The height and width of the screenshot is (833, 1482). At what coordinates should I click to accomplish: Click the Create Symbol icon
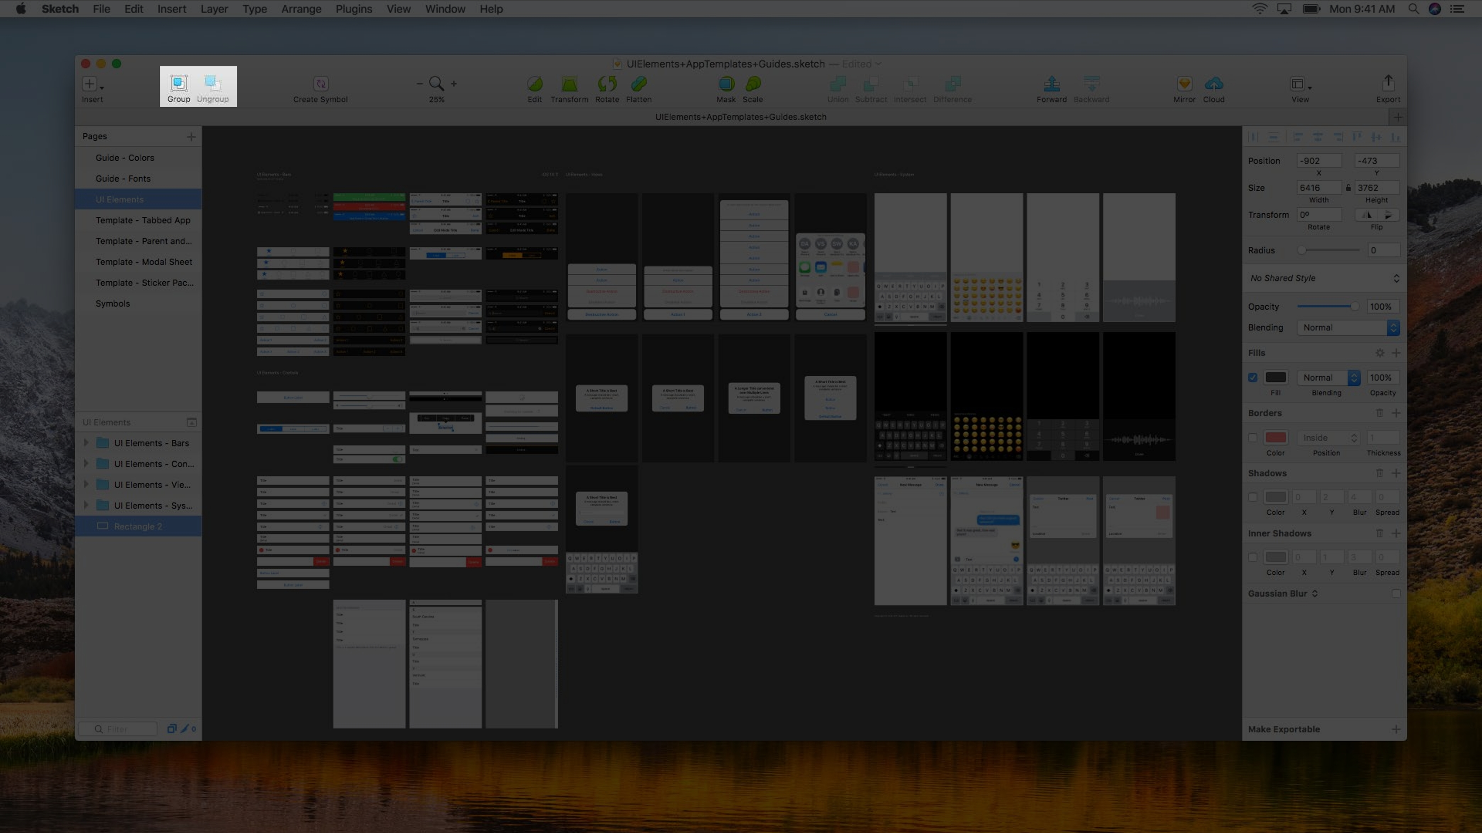click(x=320, y=84)
